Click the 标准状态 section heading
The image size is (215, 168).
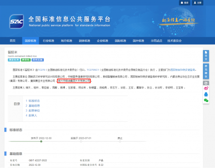[x=16, y=130]
